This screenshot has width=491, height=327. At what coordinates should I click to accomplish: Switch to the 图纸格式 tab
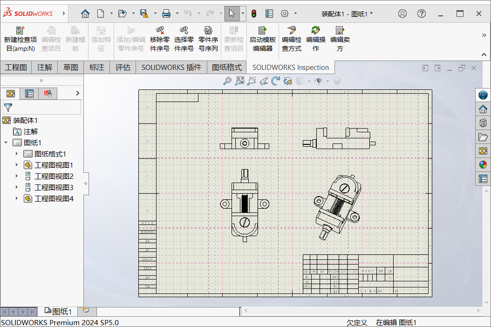(x=227, y=68)
